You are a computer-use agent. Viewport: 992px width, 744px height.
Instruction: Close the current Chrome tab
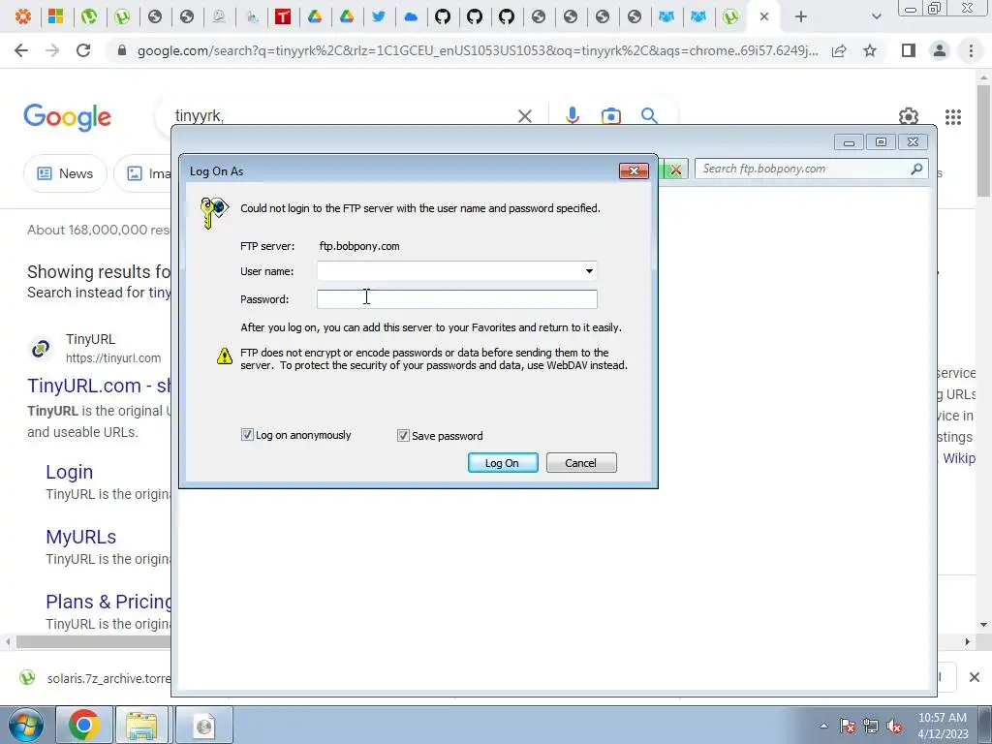click(764, 16)
